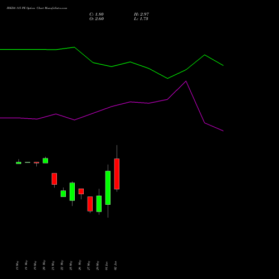Click the 01 Jun date axis label
This screenshot has height=279, width=279.
click(x=107, y=266)
